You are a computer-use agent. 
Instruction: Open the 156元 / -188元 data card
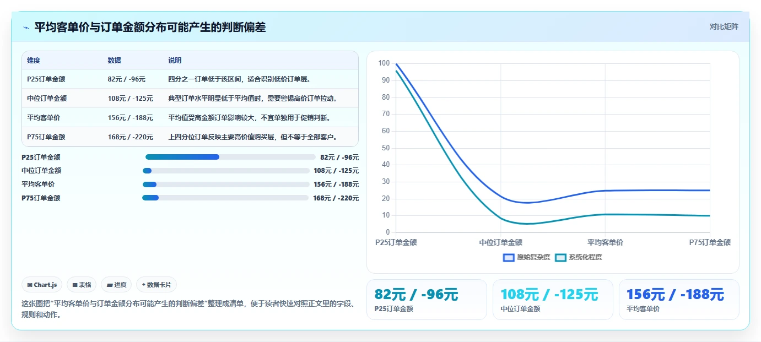pyautogui.click(x=679, y=300)
